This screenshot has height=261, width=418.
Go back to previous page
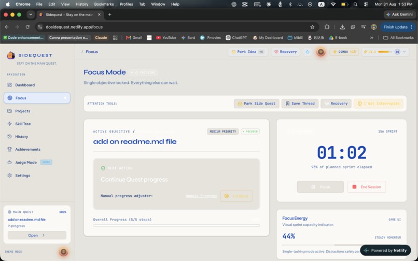7,27
